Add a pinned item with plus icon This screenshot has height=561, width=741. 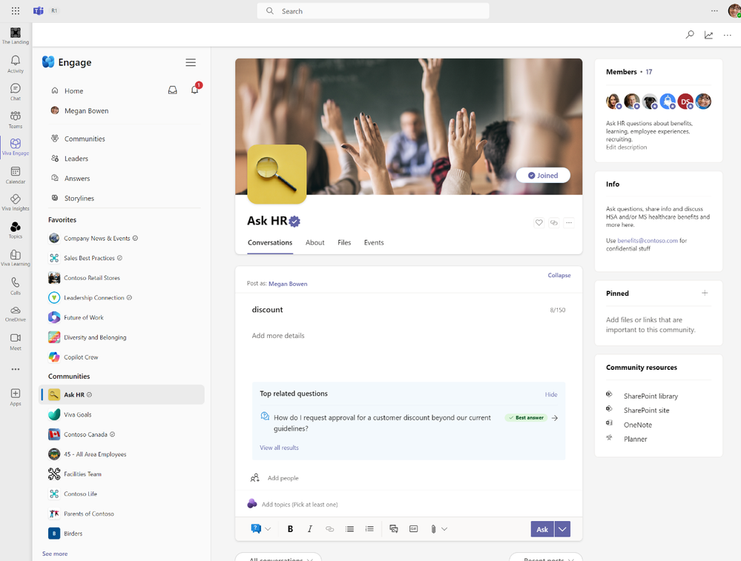point(705,293)
